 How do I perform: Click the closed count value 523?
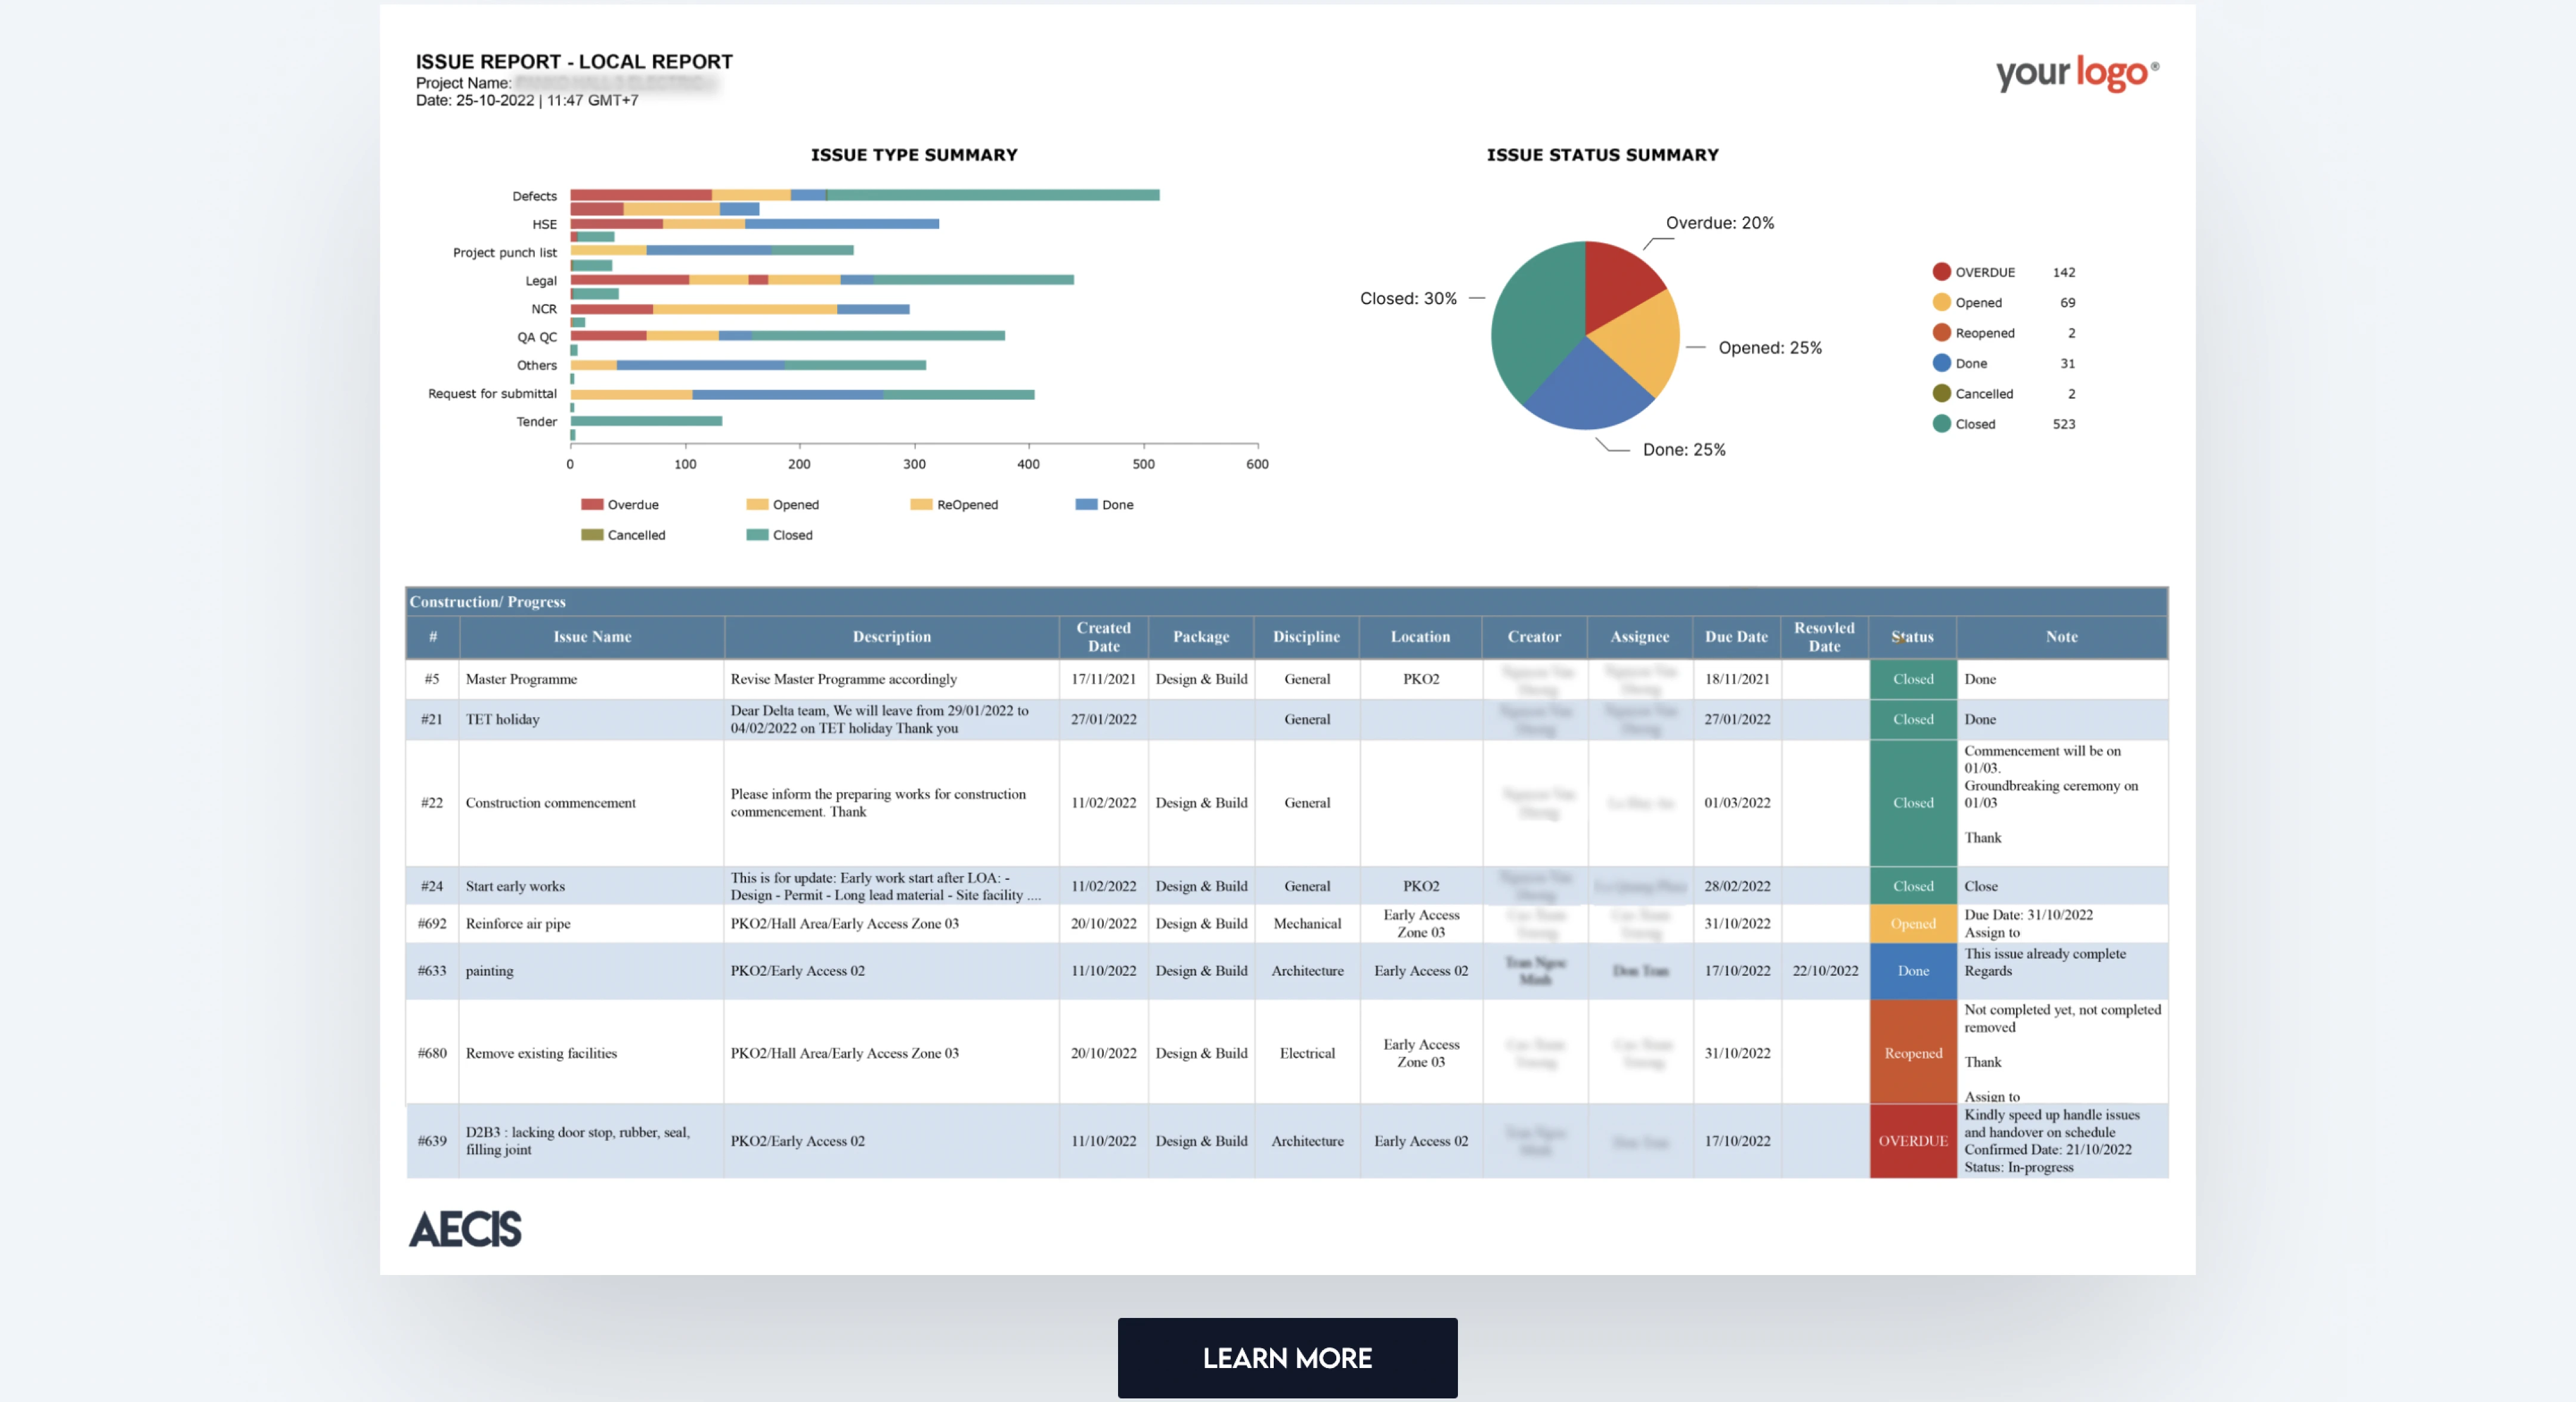coord(2063,424)
